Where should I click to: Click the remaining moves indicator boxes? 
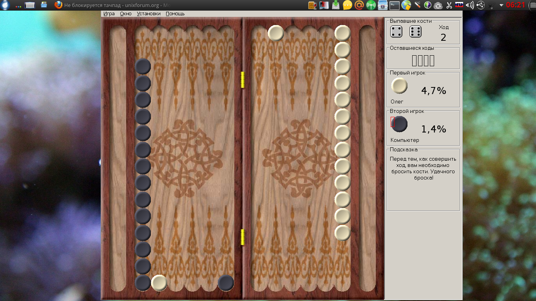click(x=423, y=61)
